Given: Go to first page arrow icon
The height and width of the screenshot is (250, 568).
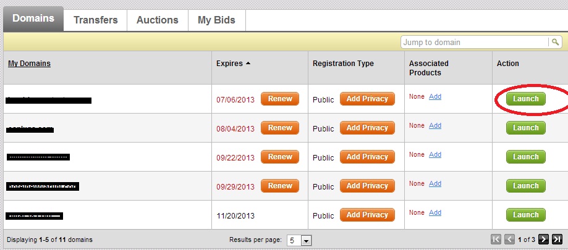Looking at the screenshot, I should [x=496, y=239].
